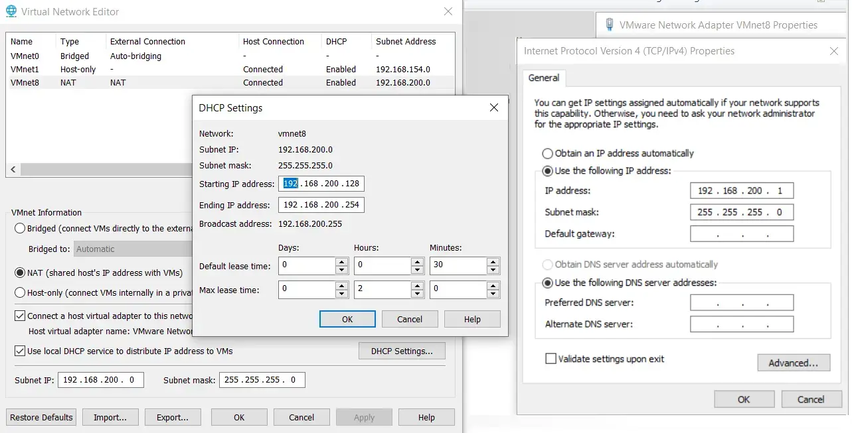Select the VMnet1 Host-only row
Image resolution: width=852 pixels, height=433 pixels.
pyautogui.click(x=230, y=70)
